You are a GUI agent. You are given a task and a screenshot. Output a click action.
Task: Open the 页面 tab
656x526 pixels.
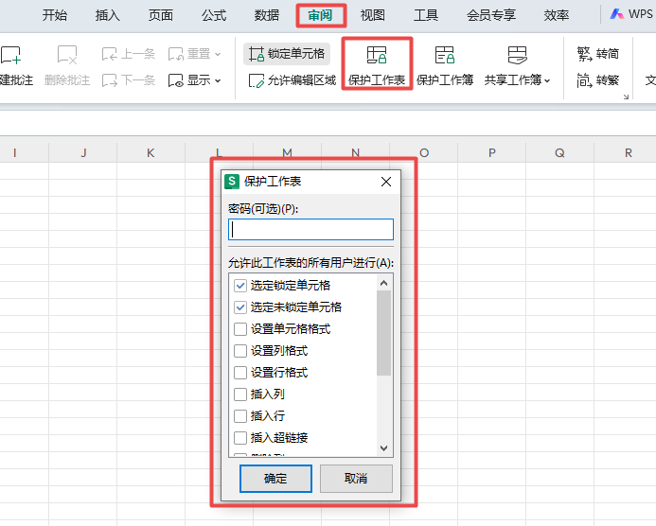tap(161, 15)
